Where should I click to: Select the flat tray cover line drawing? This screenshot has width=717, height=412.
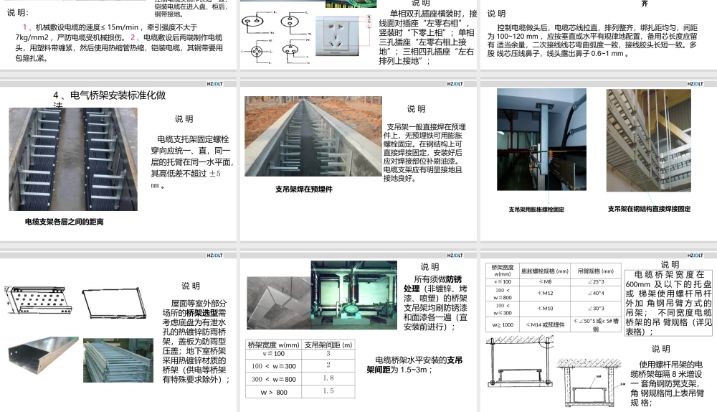pyautogui.click(x=115, y=303)
